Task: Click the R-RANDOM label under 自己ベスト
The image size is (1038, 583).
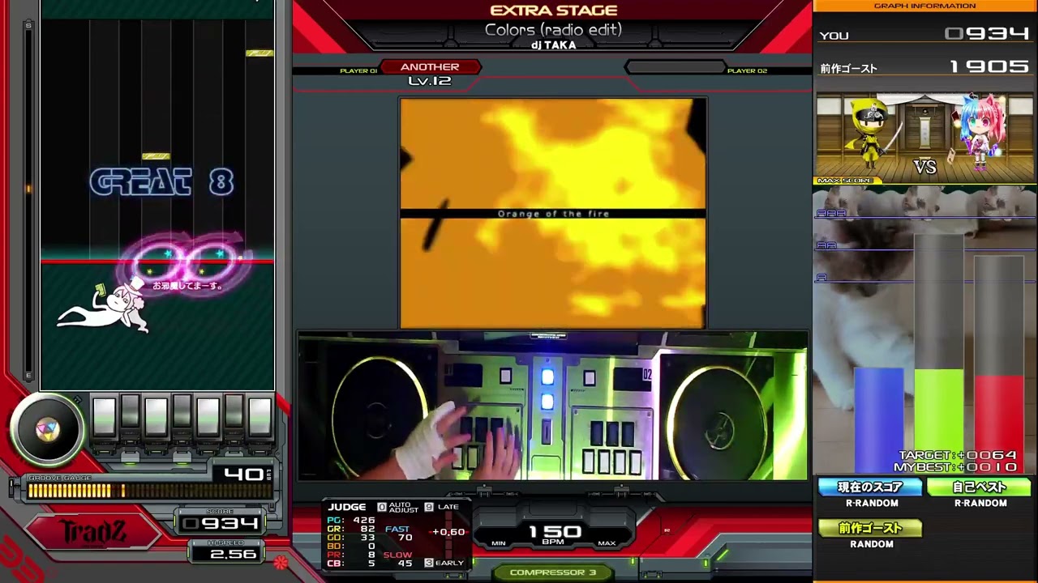Action: 980,503
